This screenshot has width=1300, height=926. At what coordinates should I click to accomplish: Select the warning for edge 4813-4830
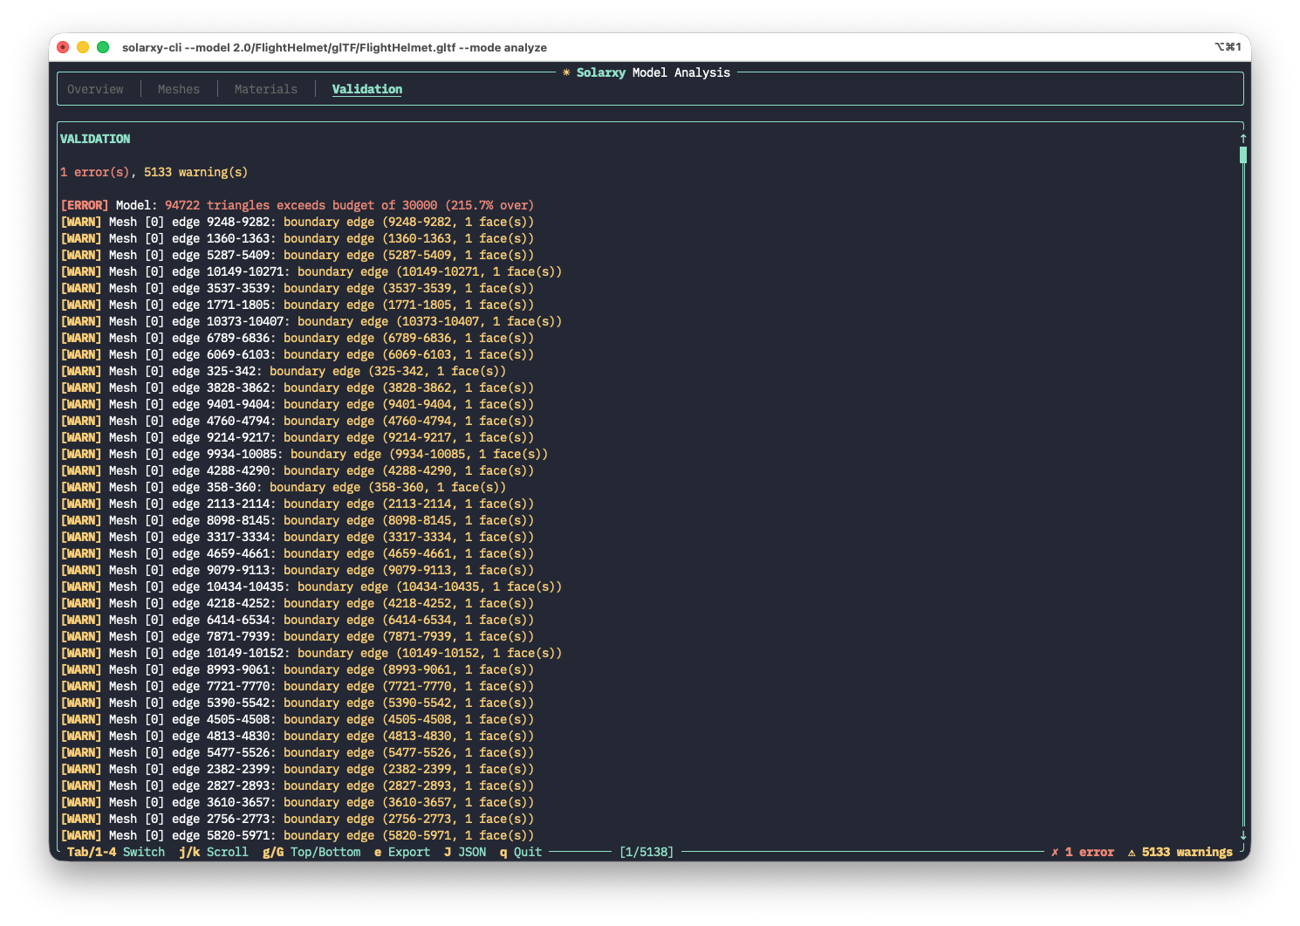click(298, 736)
